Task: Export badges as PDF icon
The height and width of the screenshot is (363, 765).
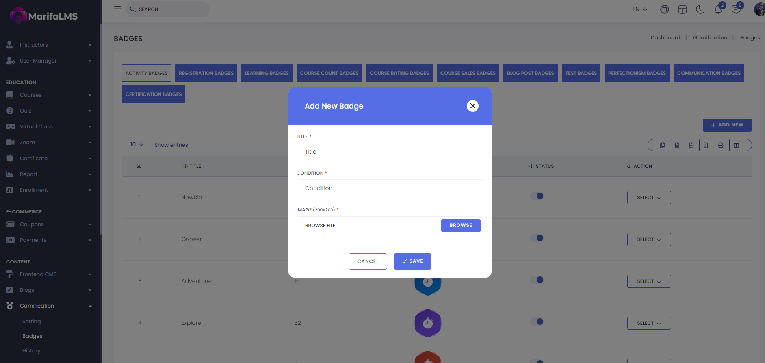Action: point(706,145)
